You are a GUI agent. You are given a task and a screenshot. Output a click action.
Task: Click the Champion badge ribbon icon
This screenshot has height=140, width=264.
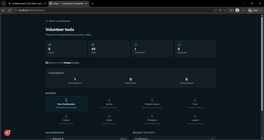click(152, 116)
